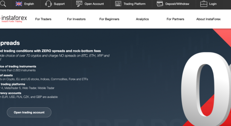Image resolution: width=231 pixels, height=126 pixels.
Task: Click the EUR, USD, PLN, CZK line
Action: tap(29, 97)
